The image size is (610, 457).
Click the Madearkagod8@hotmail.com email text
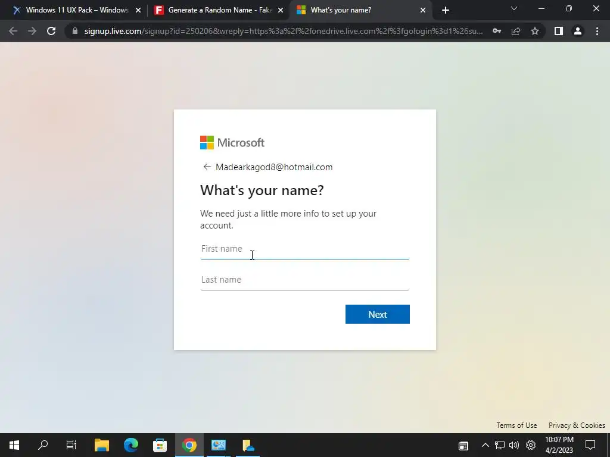point(274,167)
